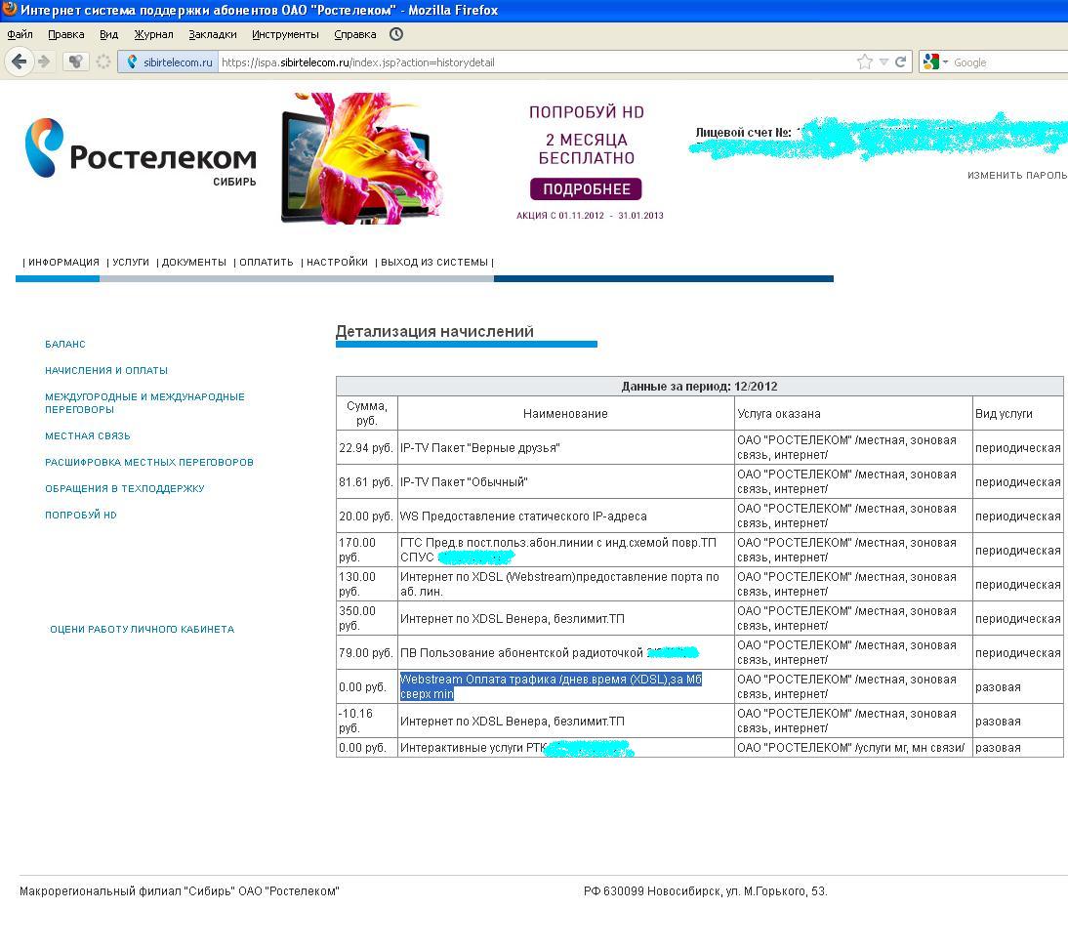Bookmark this page with the star icon
Viewport: 1068px width, 950px height.
point(864,62)
